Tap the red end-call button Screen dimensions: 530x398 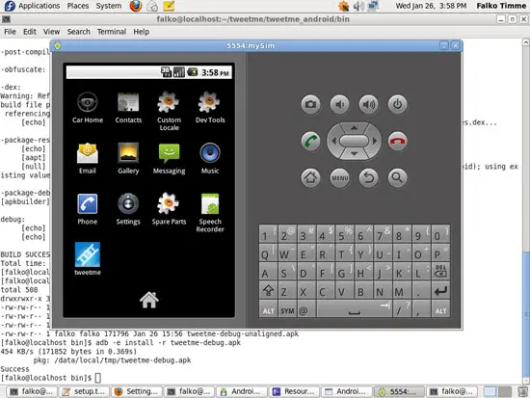(x=397, y=141)
